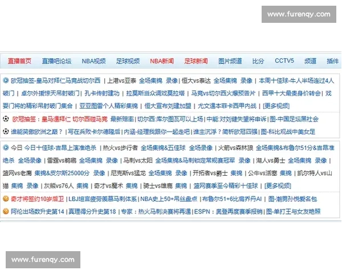Open 真理得分升史第18 link
The image size is (342, 274).
[x=92, y=212]
